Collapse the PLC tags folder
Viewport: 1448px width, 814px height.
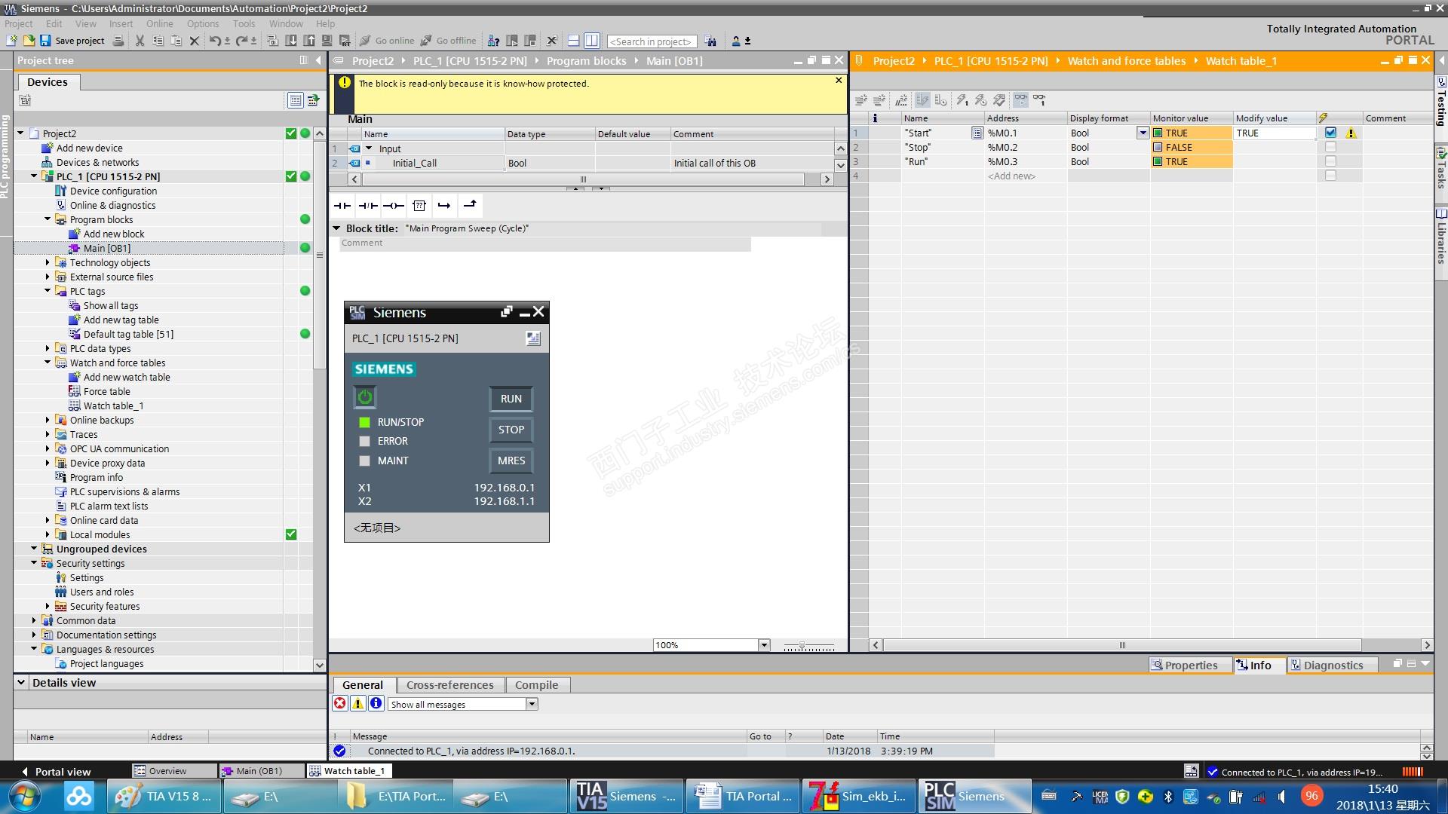(x=48, y=291)
